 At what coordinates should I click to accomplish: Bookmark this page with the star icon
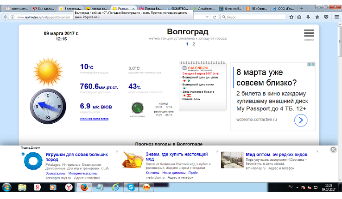(x=291, y=17)
